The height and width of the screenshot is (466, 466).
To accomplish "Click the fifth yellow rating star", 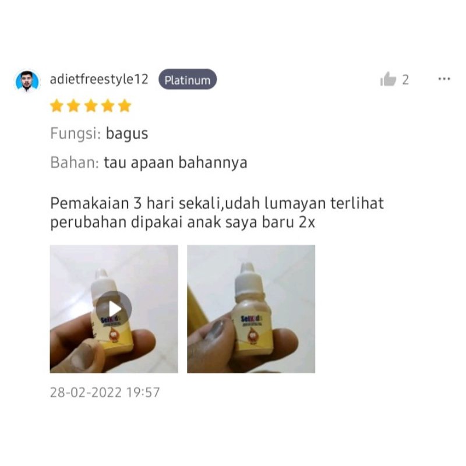I will click(125, 106).
